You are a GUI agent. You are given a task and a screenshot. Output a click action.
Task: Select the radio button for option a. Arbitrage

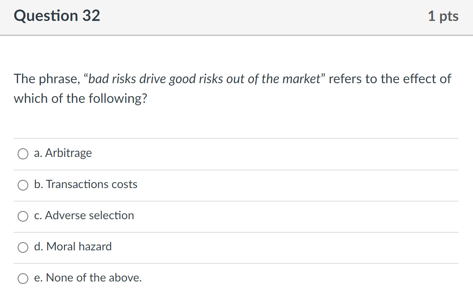click(23, 154)
